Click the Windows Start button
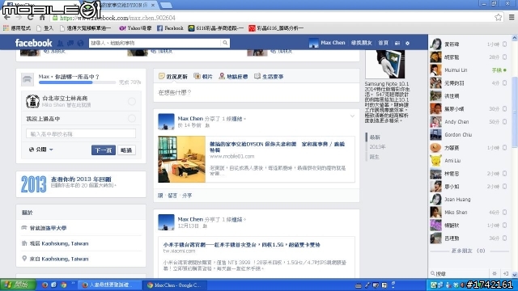The height and width of the screenshot is (291, 518). point(18,285)
